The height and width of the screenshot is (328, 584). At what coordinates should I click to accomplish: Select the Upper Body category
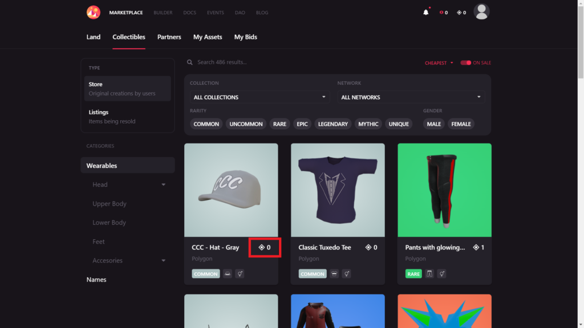(109, 204)
